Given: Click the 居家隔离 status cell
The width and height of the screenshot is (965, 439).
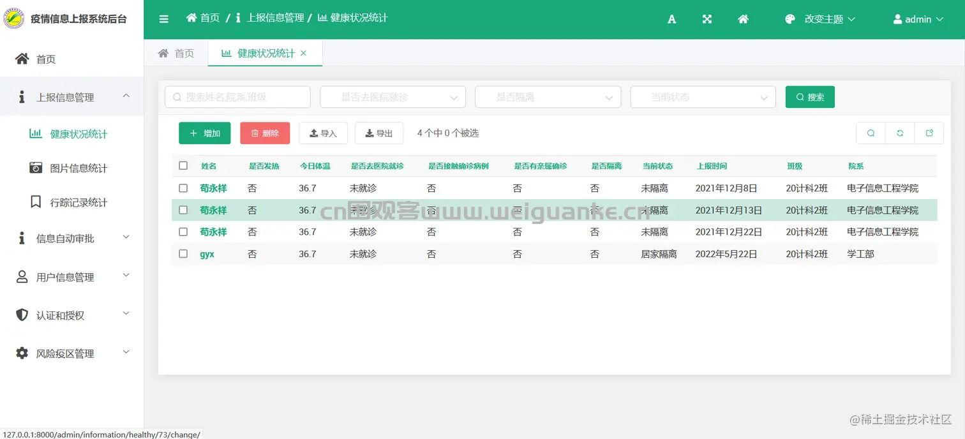Looking at the screenshot, I should pos(659,253).
